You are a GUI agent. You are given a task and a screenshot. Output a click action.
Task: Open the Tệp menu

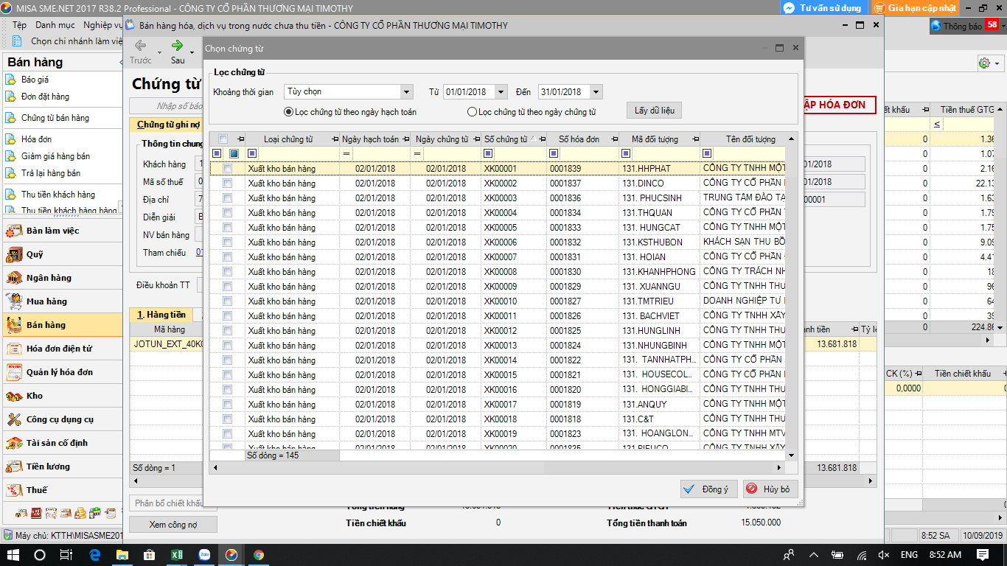[x=19, y=25]
